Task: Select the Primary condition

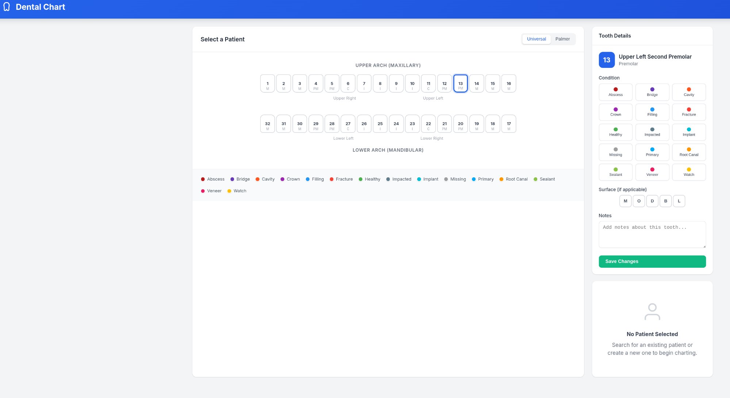Action: click(652, 152)
